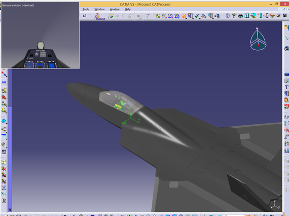Click the ENOVIA DS logo icon
The image size is (289, 216).
tap(100, 16)
